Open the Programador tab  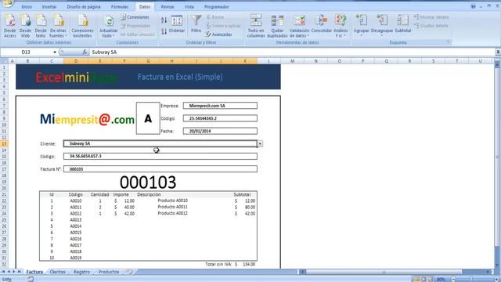tap(217, 7)
